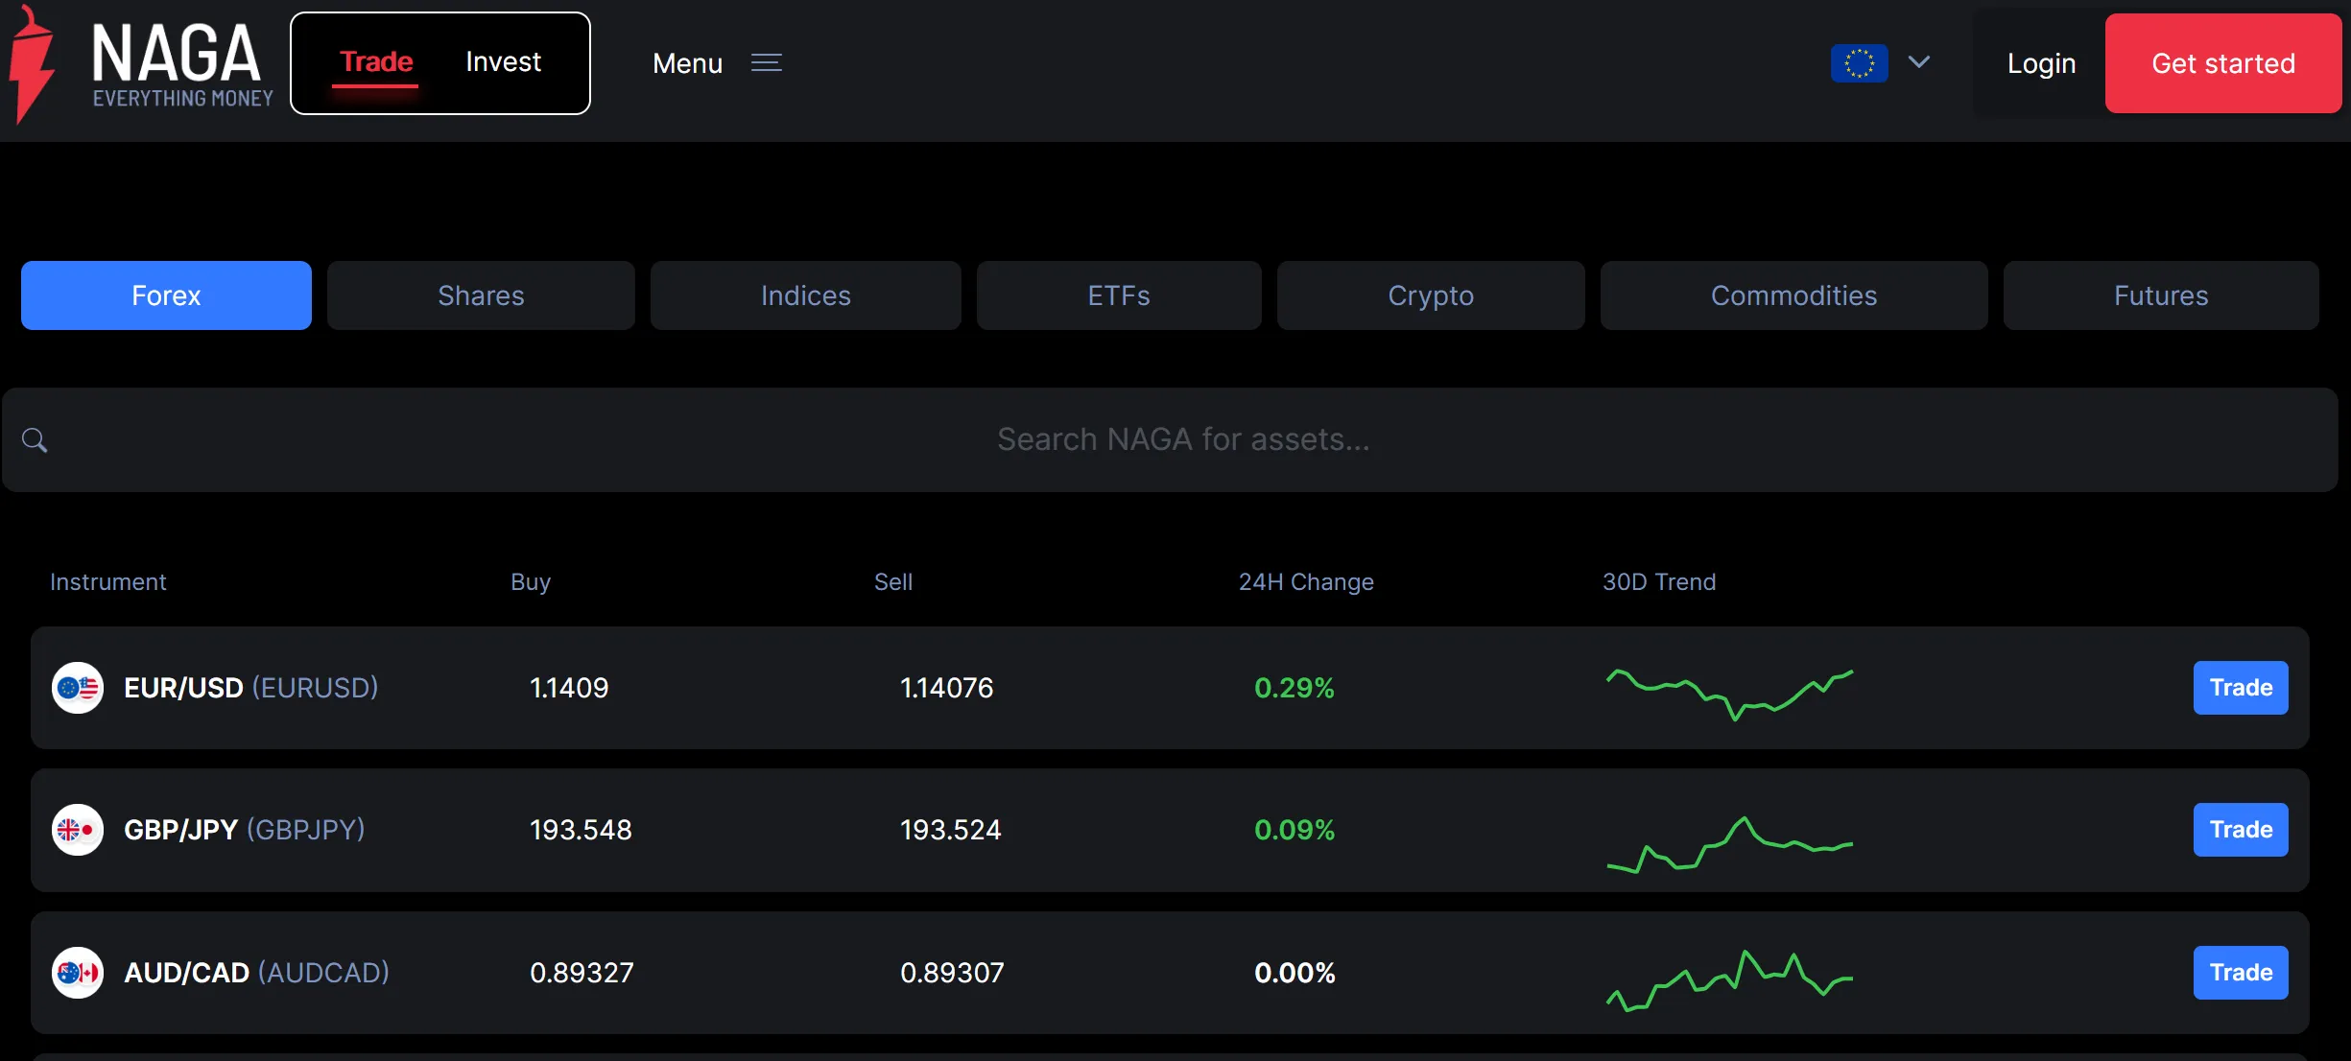Image resolution: width=2351 pixels, height=1061 pixels.
Task: Click the EUR/USD currency pair flag icon
Action: pyautogui.click(x=78, y=688)
